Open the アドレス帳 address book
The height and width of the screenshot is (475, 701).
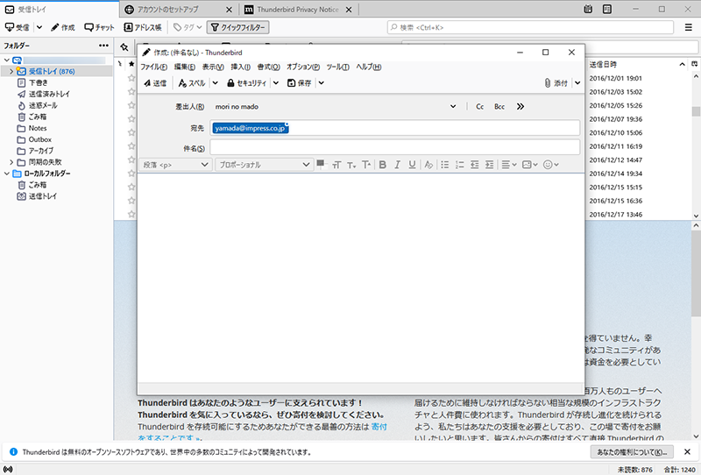[x=143, y=28]
